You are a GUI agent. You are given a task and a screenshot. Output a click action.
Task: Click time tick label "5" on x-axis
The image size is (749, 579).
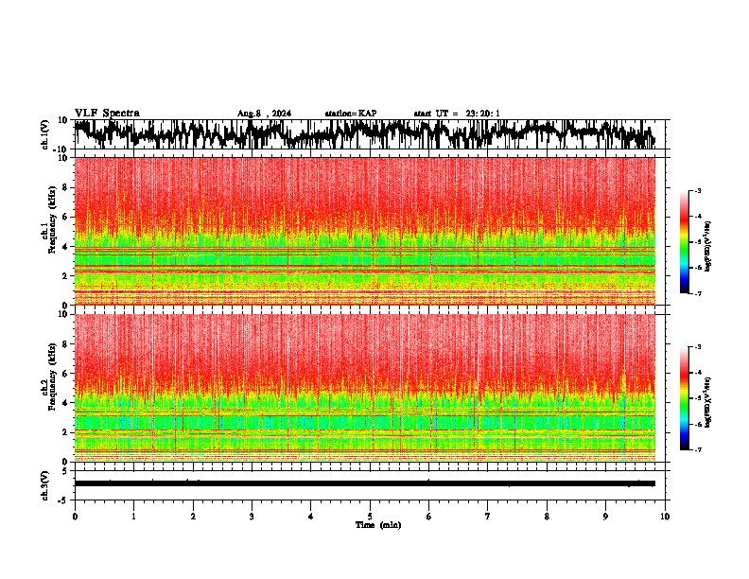tap(370, 517)
